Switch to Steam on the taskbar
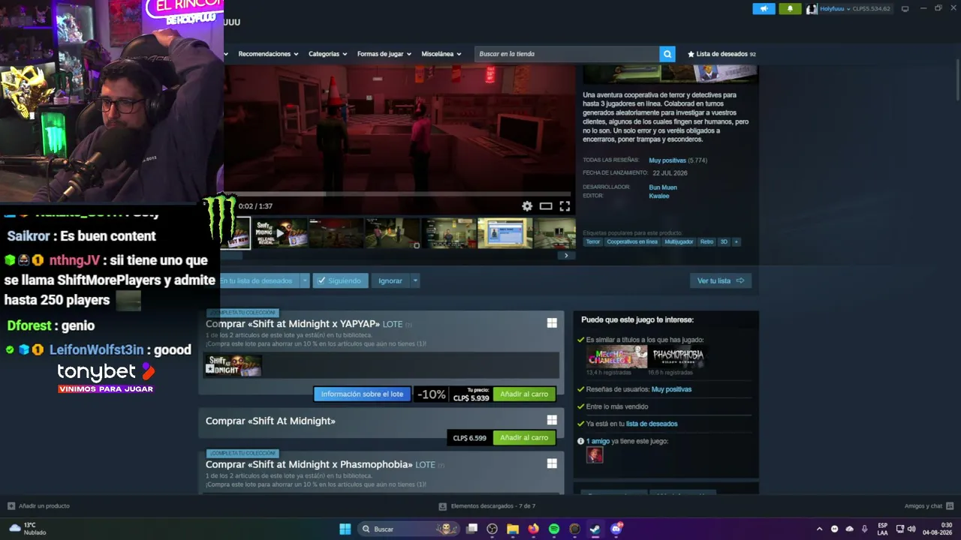961x540 pixels. [595, 529]
